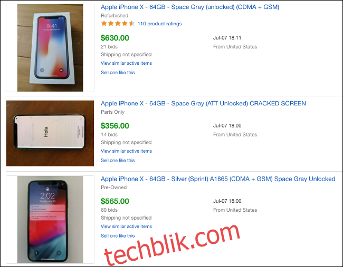Image resolution: width=343 pixels, height=267 pixels.
Task: Click the $630.00 sold price
Action: [x=115, y=38]
